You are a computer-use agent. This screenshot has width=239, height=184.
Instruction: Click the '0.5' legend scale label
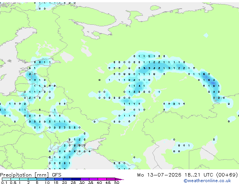13,182
